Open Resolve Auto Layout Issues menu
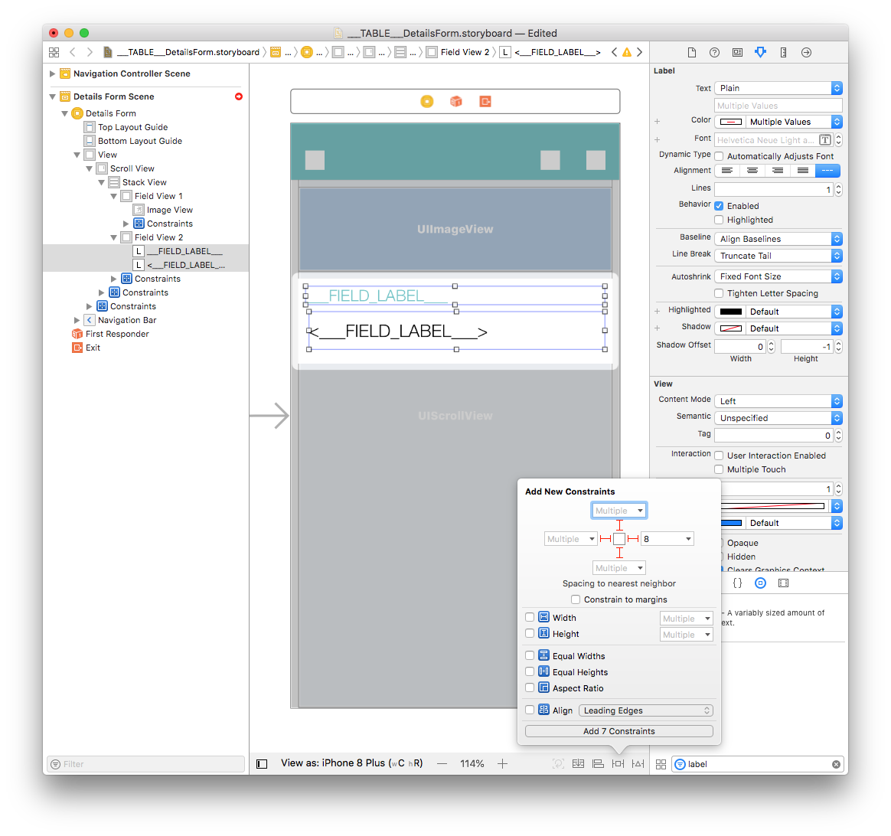The height and width of the screenshot is (836, 891). 638,764
